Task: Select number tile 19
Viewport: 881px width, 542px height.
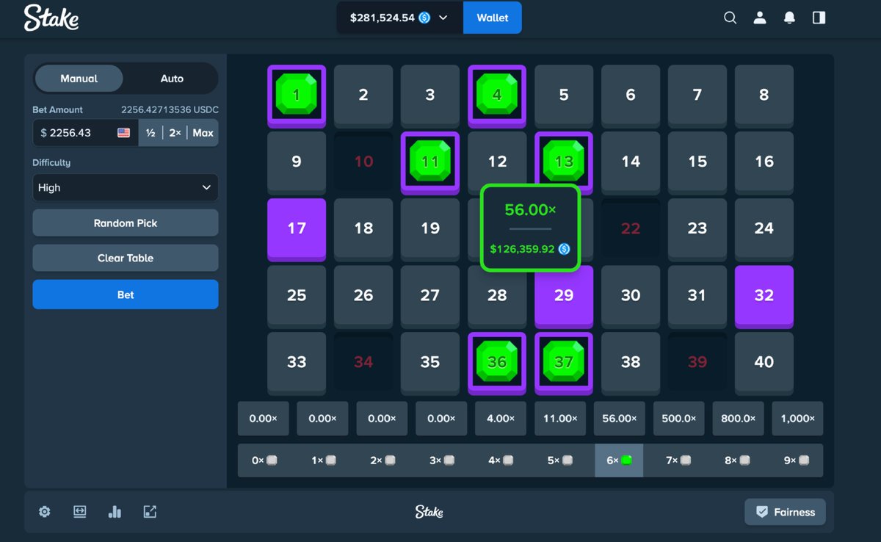Action: tap(430, 229)
